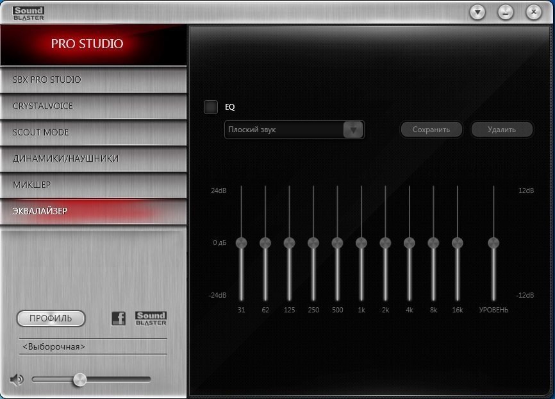Click the EQ label text
Viewport: 555px width, 399px height.
point(230,107)
